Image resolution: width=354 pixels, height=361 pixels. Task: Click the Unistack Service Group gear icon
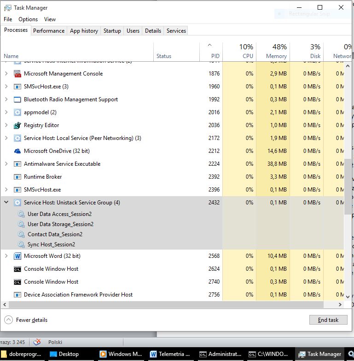(17, 203)
